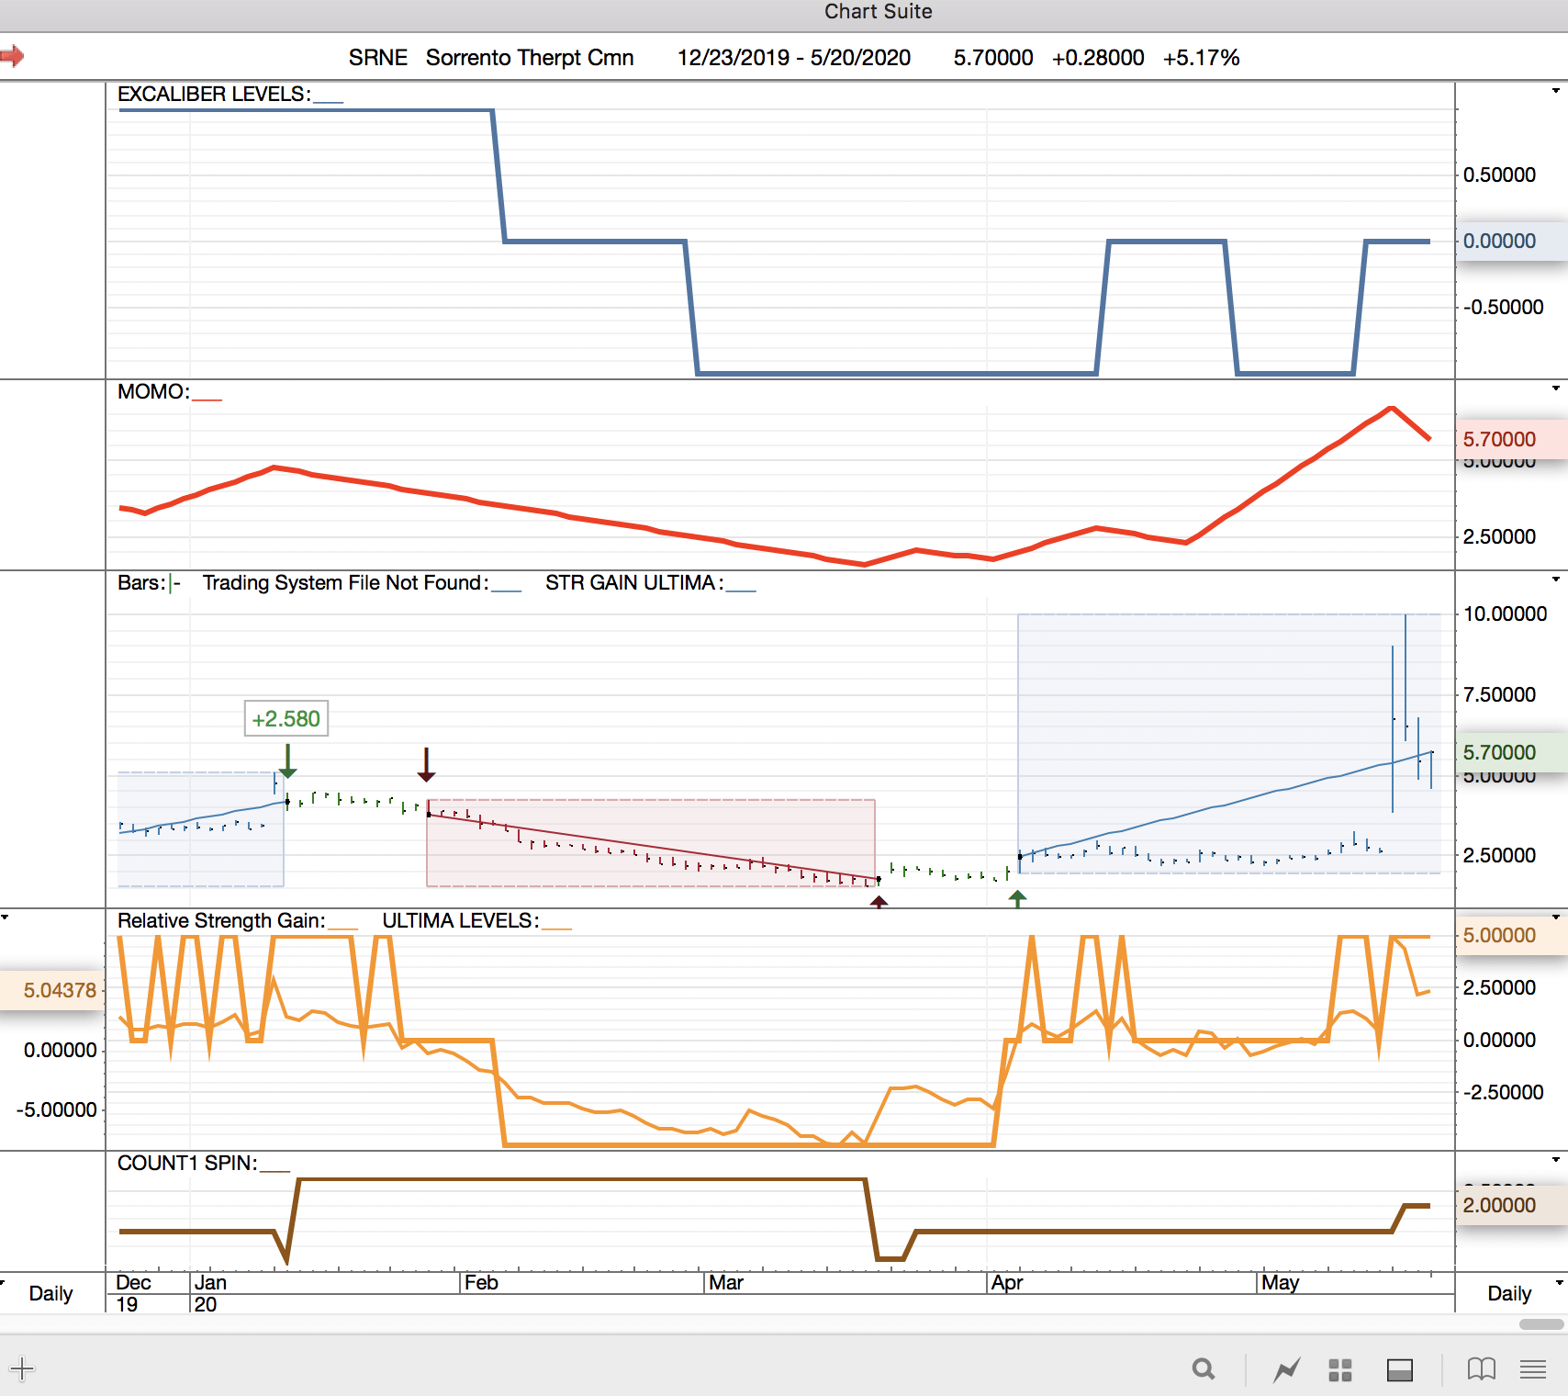Click the plus icon at bottom left
This screenshot has height=1396, width=1568.
[22, 1369]
